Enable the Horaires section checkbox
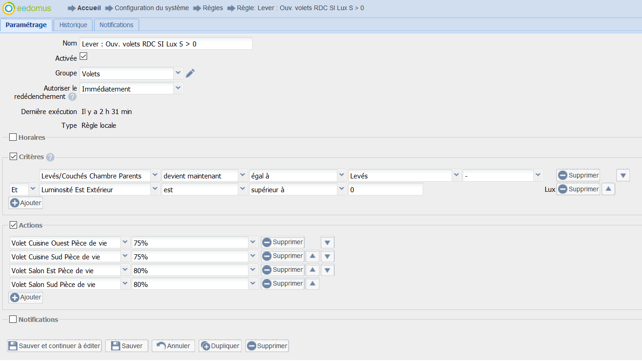Screen dimensions: 642x361 click(13, 137)
